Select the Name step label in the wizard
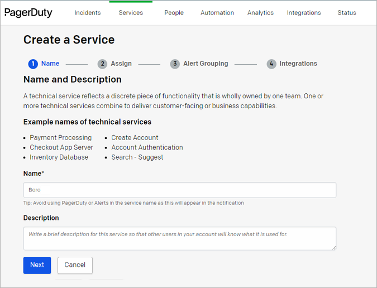The width and height of the screenshot is (377, 288). (50, 64)
